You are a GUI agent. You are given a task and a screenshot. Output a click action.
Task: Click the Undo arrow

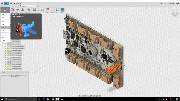pyautogui.click(x=14, y=4)
